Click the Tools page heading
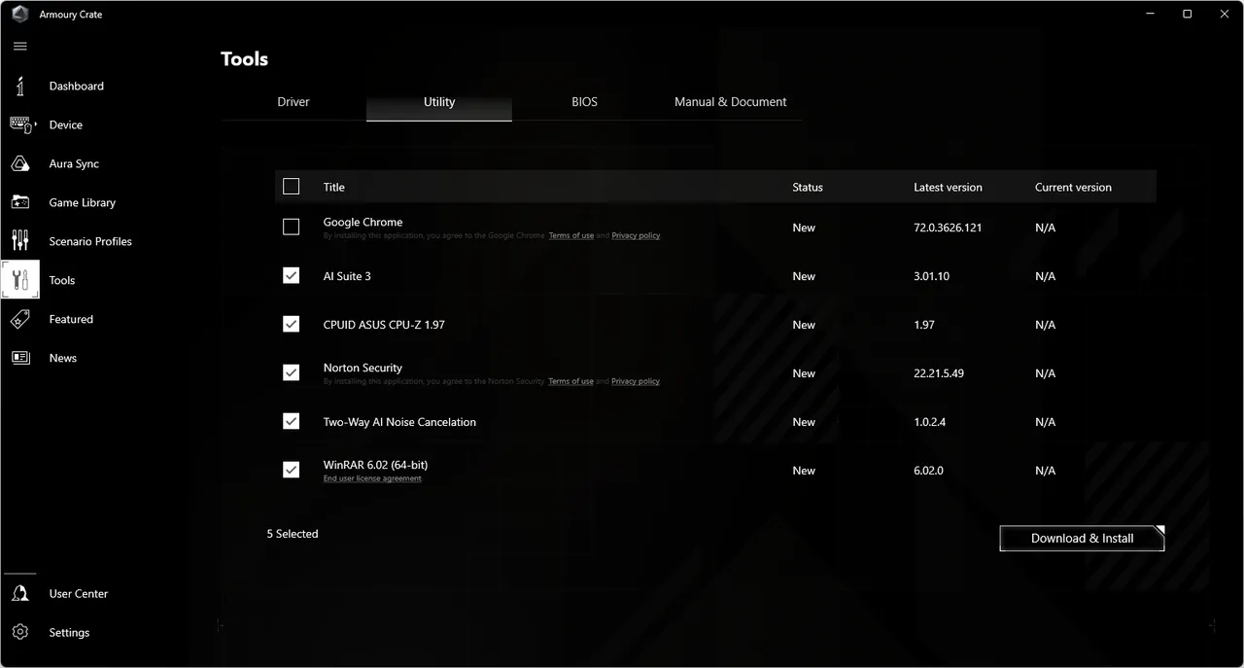 [x=244, y=59]
